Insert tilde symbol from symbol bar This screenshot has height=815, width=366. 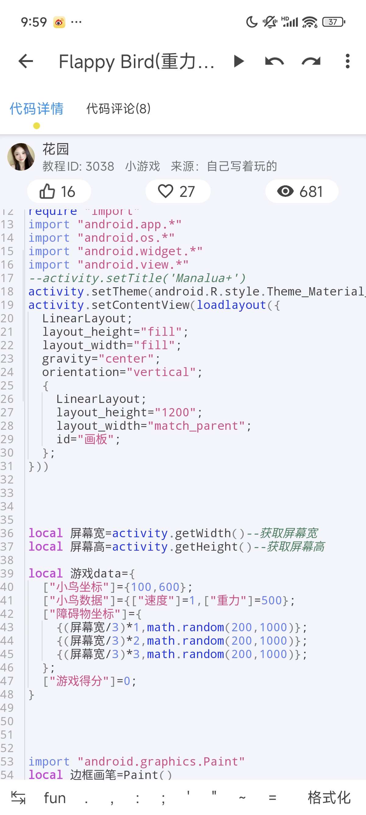pos(242,798)
